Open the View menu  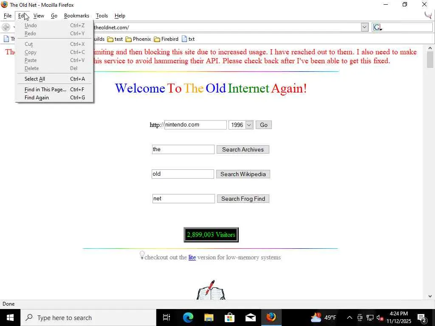tap(39, 16)
